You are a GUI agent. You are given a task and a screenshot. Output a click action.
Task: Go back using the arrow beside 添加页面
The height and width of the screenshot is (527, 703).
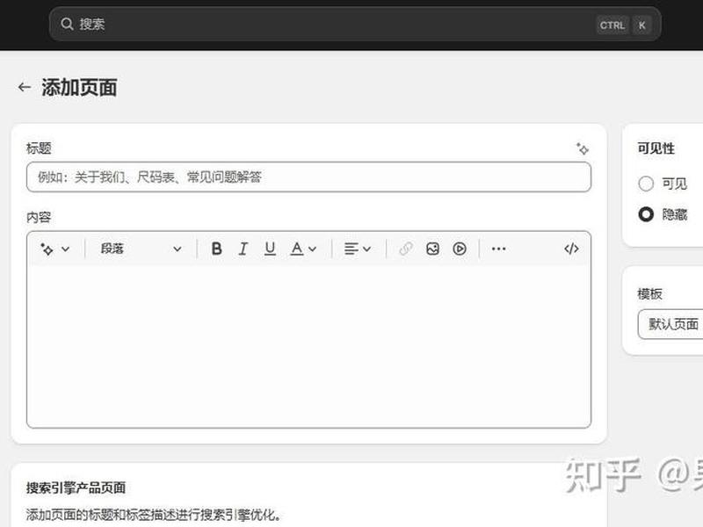click(25, 87)
